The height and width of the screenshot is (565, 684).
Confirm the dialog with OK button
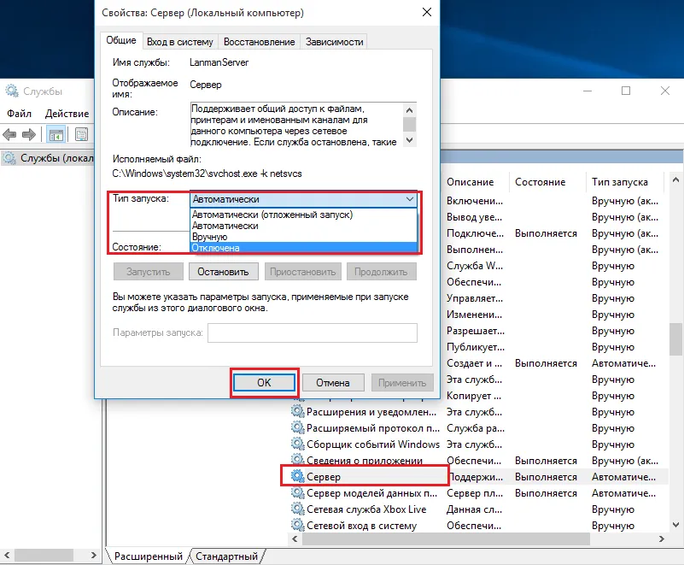[x=264, y=383]
